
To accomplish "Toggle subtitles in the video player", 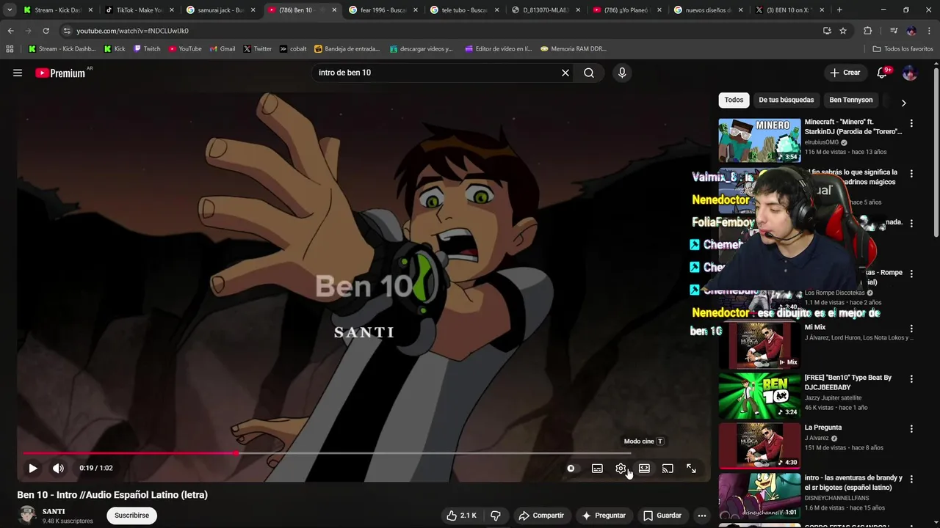I will (597, 468).
